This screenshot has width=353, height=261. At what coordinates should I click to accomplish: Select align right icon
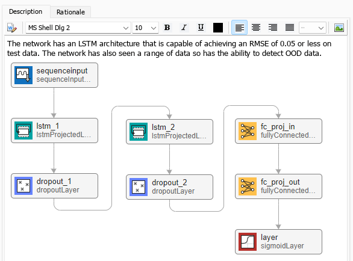[273, 28]
